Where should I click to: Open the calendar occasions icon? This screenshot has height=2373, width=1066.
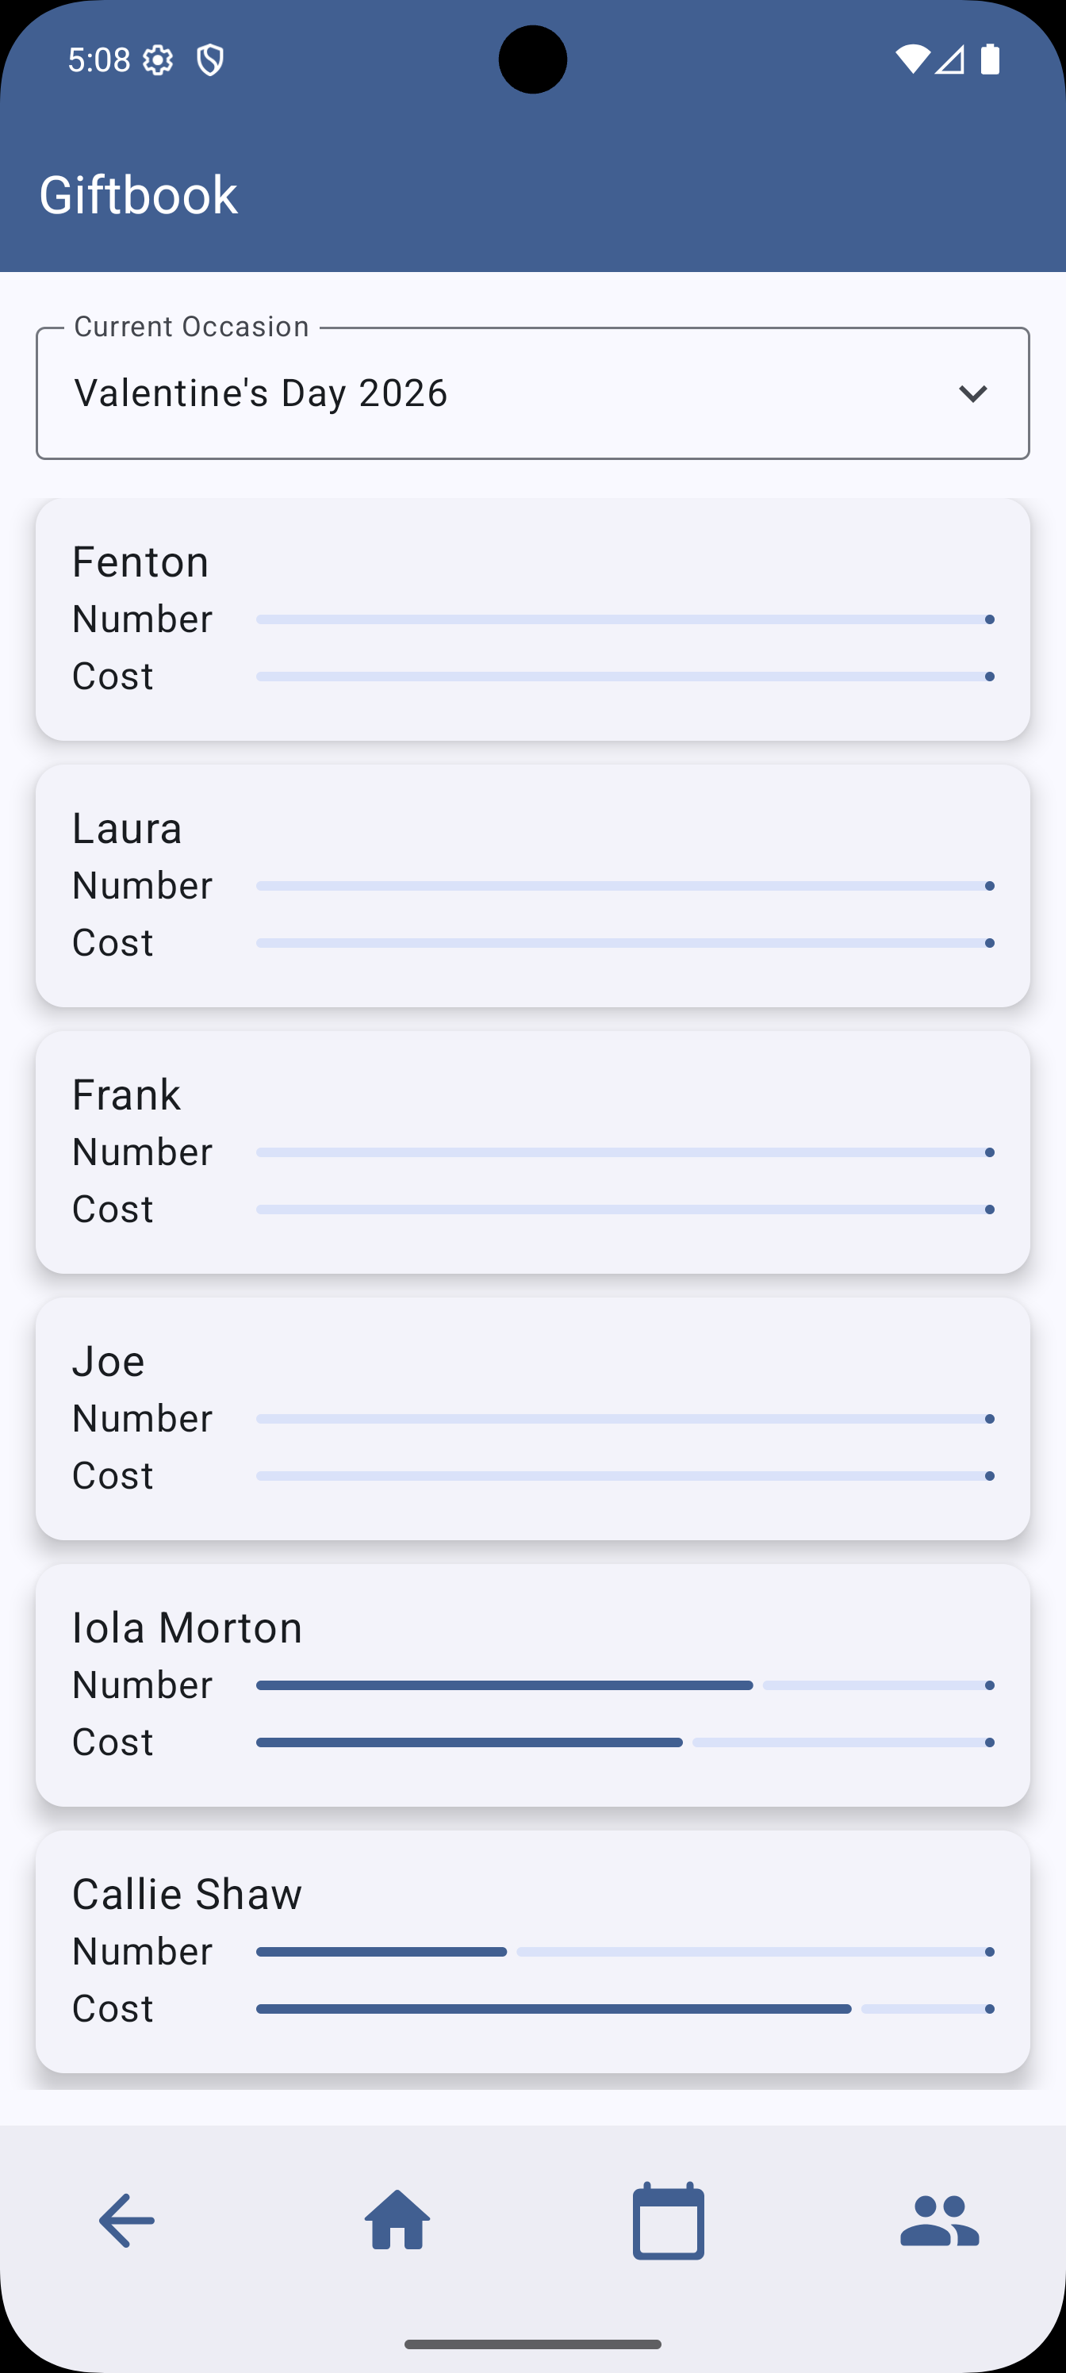668,2220
